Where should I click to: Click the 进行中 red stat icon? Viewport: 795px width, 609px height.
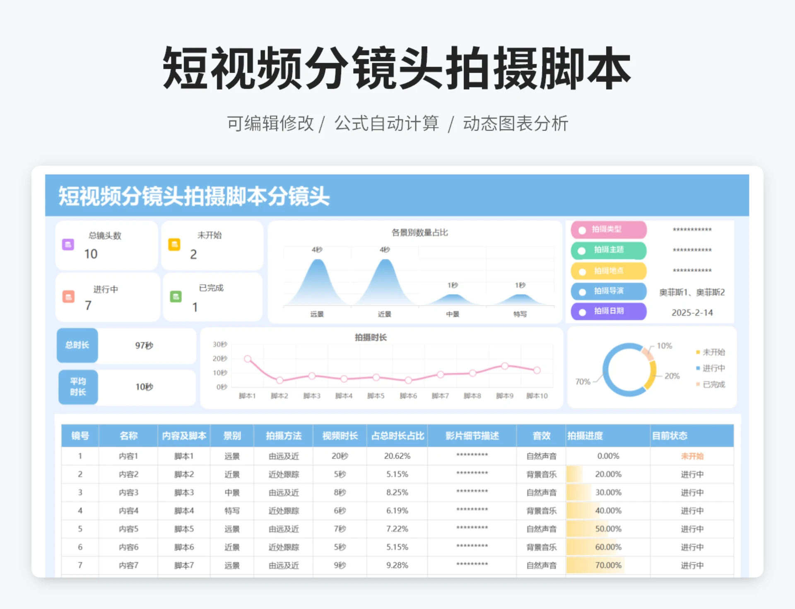coord(67,297)
